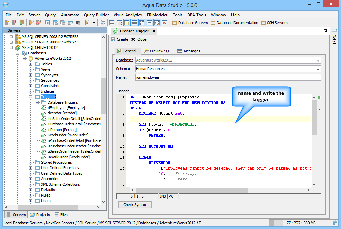Maximize the Servers panel using its header icon

[100, 31]
